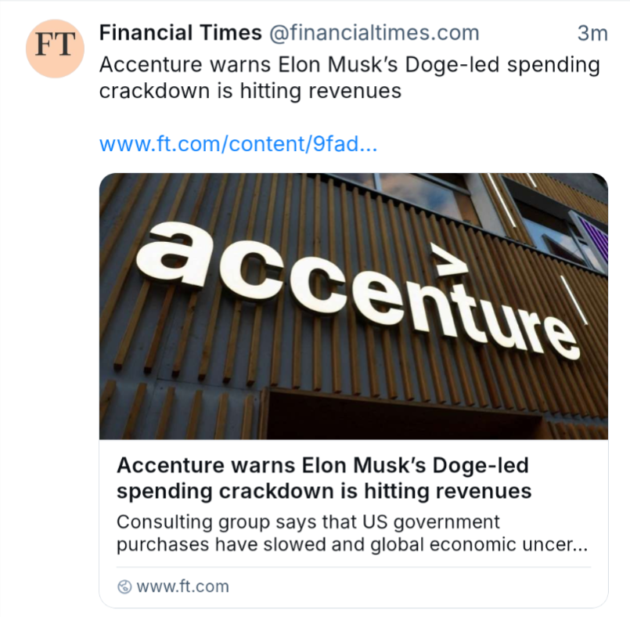Click the globe icon beside www.ft.com
The width and height of the screenshot is (630, 617).
pos(124,586)
